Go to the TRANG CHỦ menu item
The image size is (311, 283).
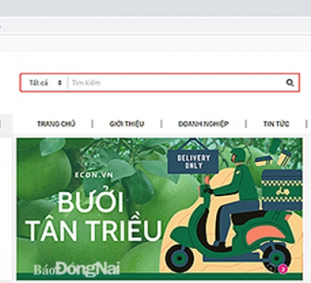pos(56,124)
